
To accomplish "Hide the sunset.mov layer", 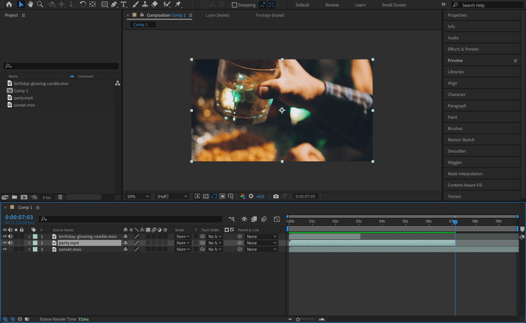I will [5, 249].
